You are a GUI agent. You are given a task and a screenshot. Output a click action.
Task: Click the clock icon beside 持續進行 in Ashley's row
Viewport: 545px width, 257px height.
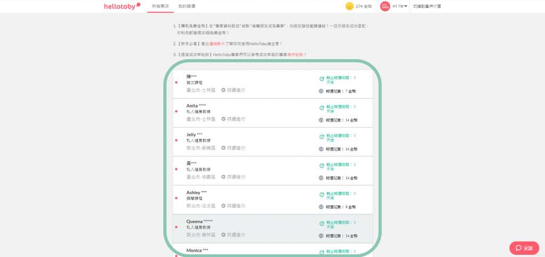point(224,205)
